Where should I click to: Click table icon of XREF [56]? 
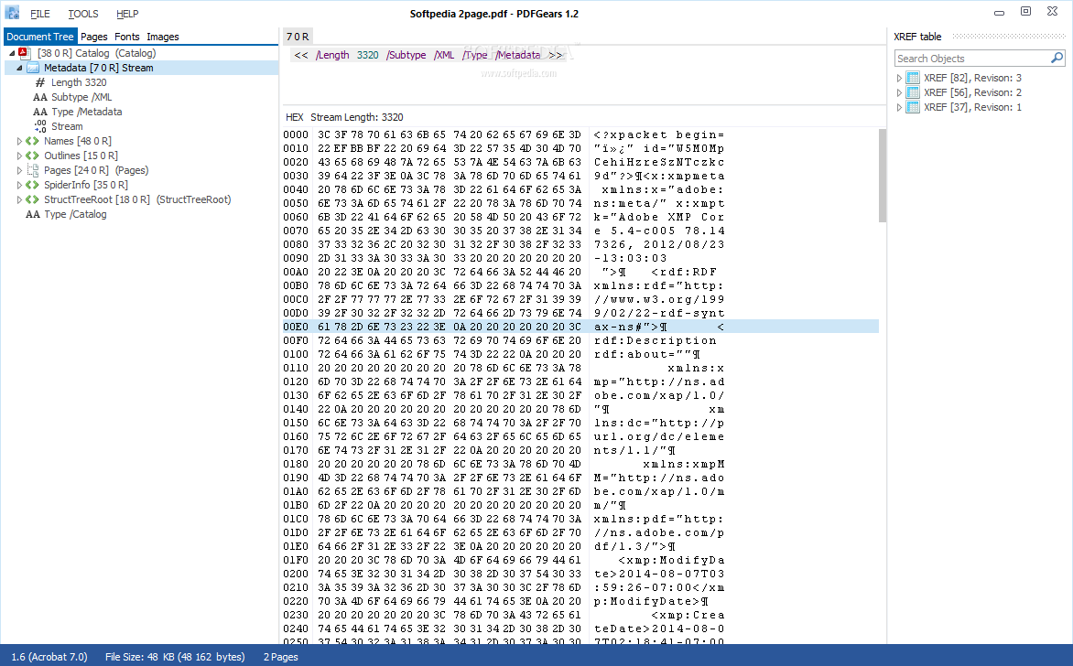(x=913, y=92)
